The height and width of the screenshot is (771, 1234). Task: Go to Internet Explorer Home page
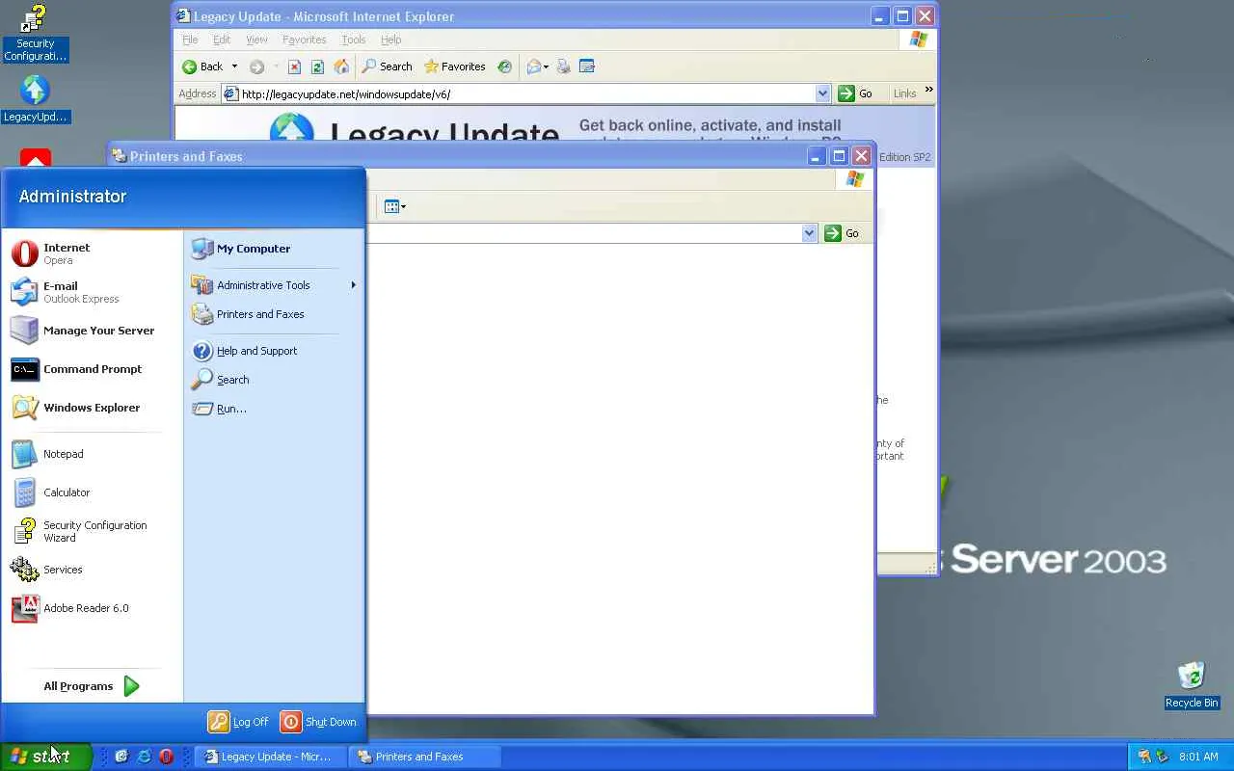click(x=341, y=66)
